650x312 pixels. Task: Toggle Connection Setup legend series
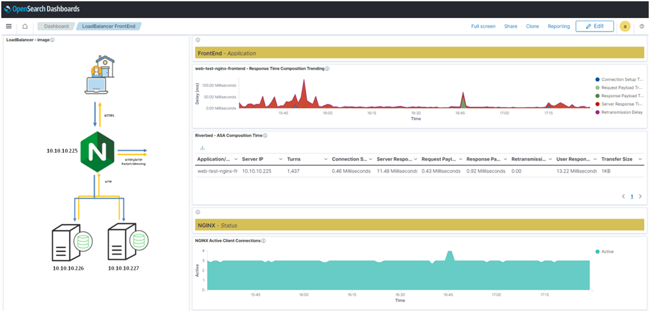click(618, 79)
